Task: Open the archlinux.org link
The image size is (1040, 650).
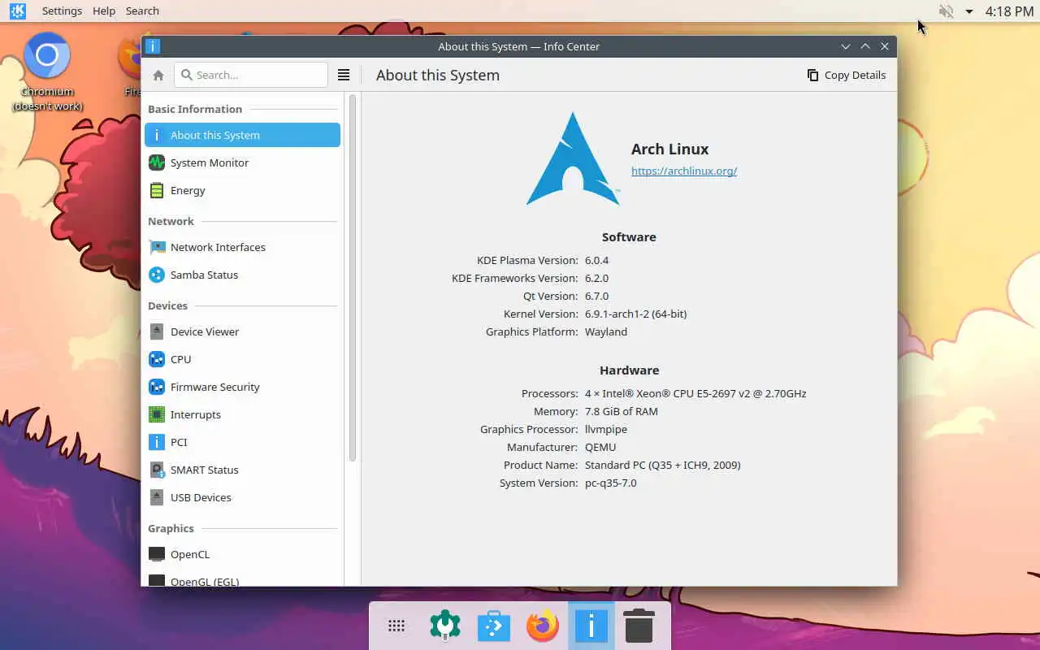Action: click(x=684, y=171)
